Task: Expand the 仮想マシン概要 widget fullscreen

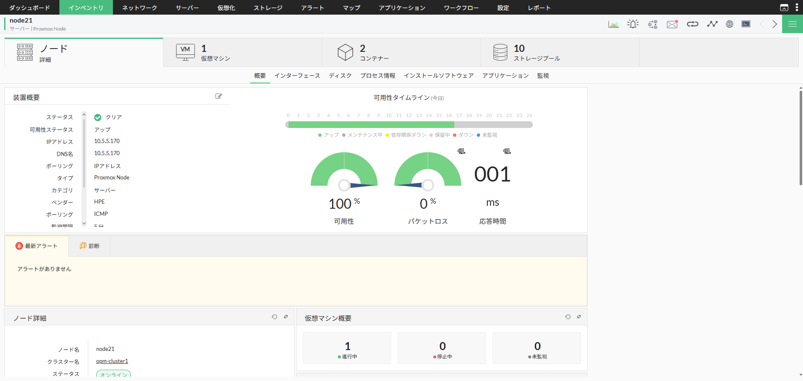Action: tap(579, 317)
